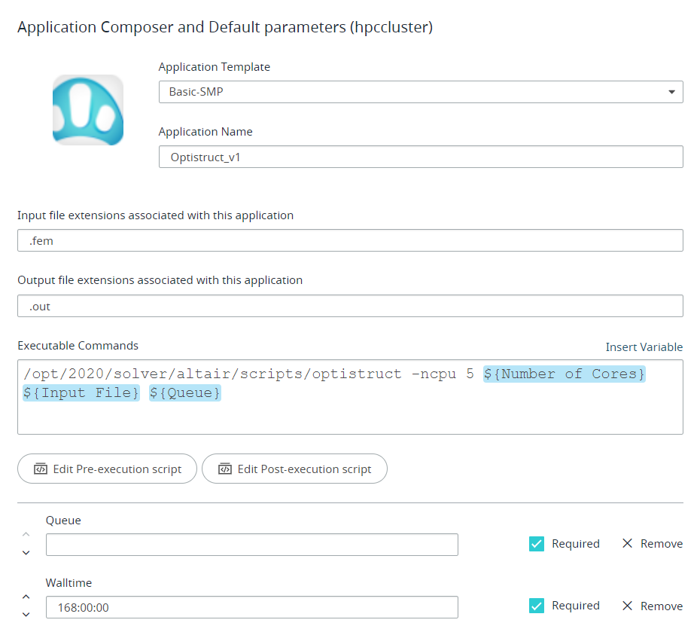Click the Optistruct application logo icon
The width and height of the screenshot is (700, 626).
pos(88,110)
